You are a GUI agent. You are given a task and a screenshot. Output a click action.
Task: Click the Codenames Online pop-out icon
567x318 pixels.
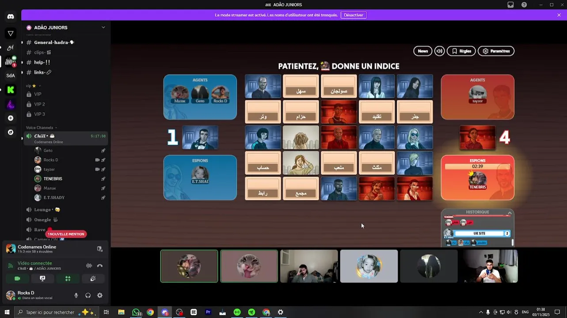click(x=100, y=249)
